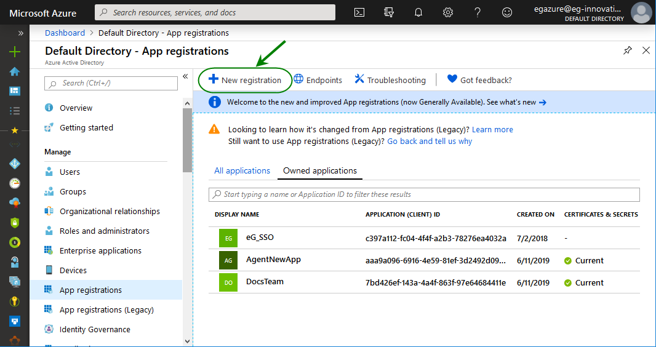Click the eG_SSO client ID c397a112
The height and width of the screenshot is (347, 656).
coord(436,238)
